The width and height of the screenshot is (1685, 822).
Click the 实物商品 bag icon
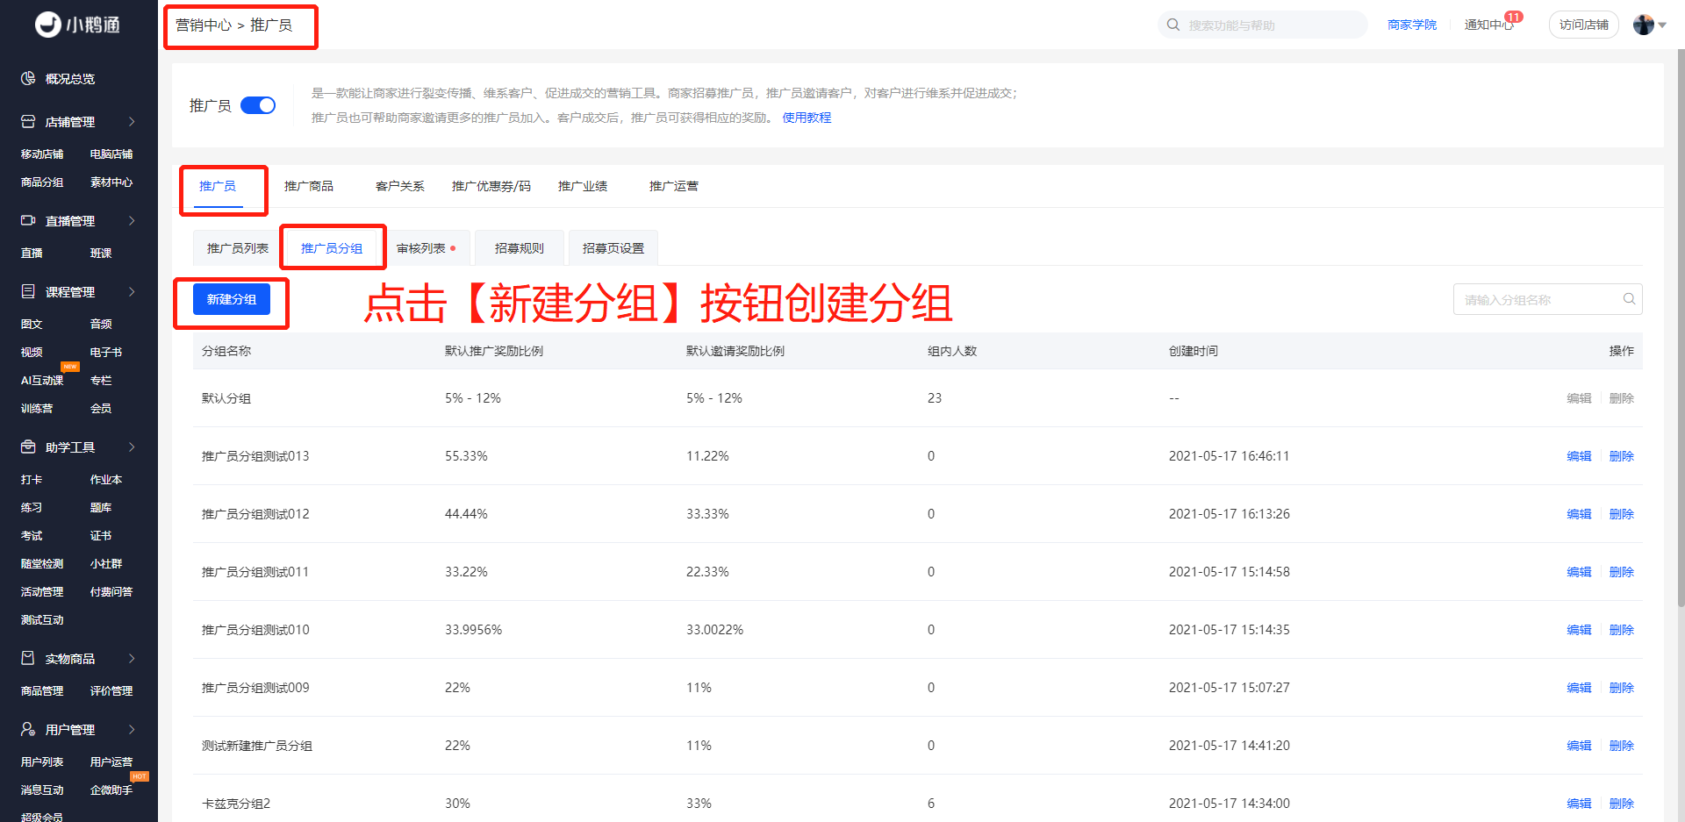tap(28, 658)
